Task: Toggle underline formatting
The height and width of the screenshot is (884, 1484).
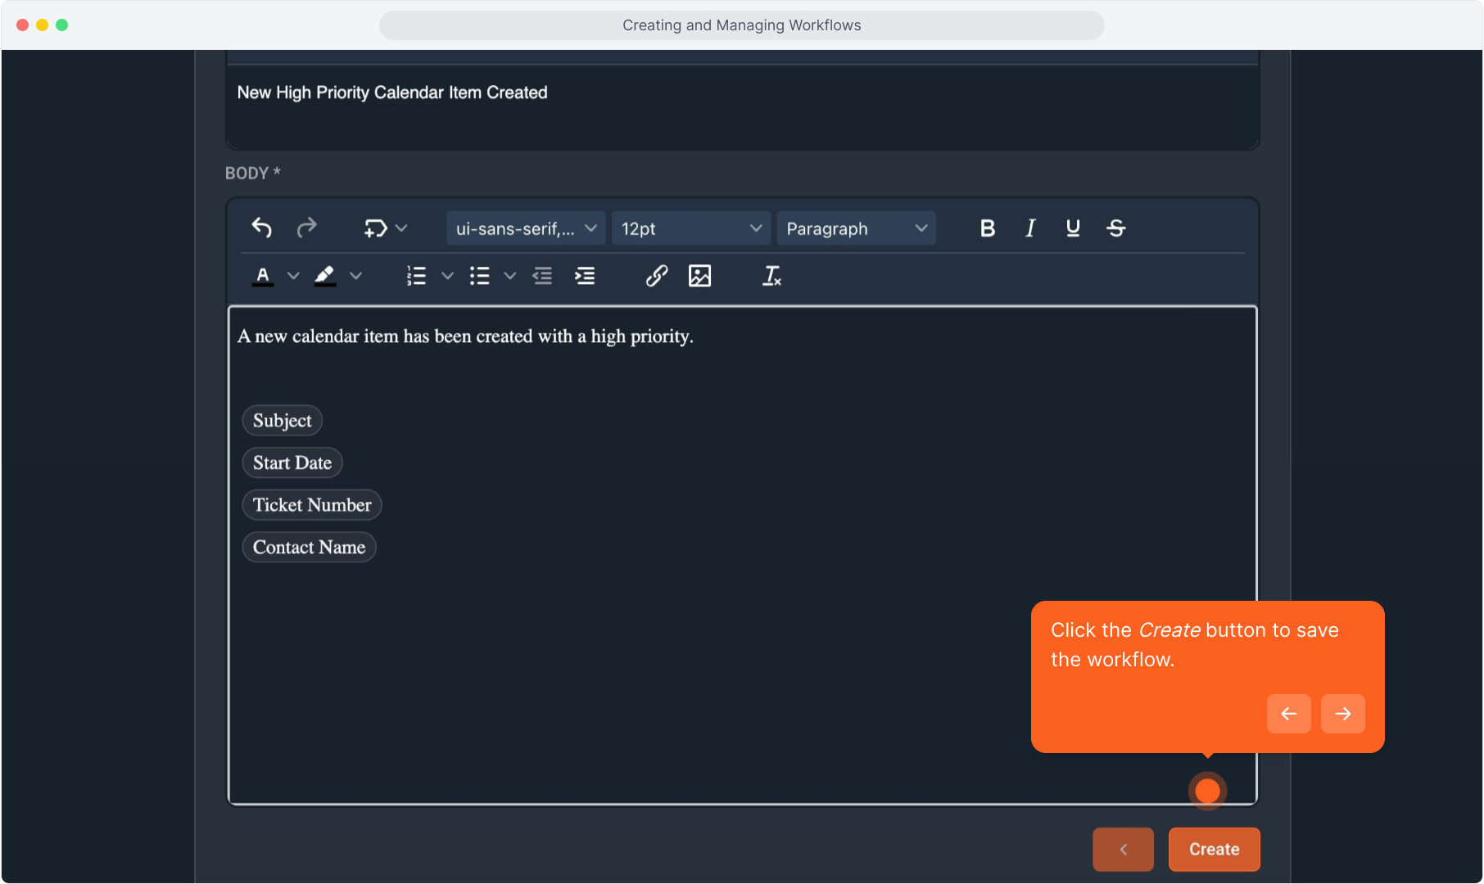Action: [x=1073, y=228]
